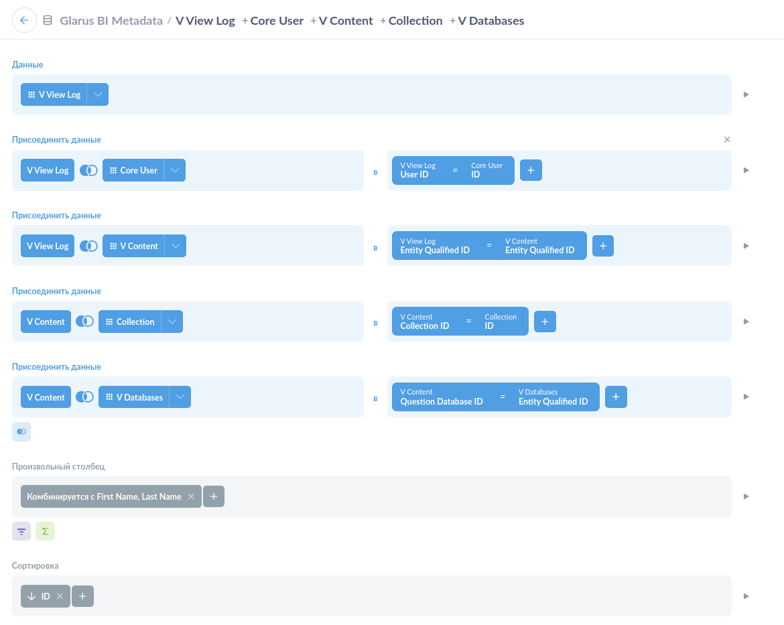The width and height of the screenshot is (784, 625).
Task: Select the V Content joined table
Action: (133, 246)
